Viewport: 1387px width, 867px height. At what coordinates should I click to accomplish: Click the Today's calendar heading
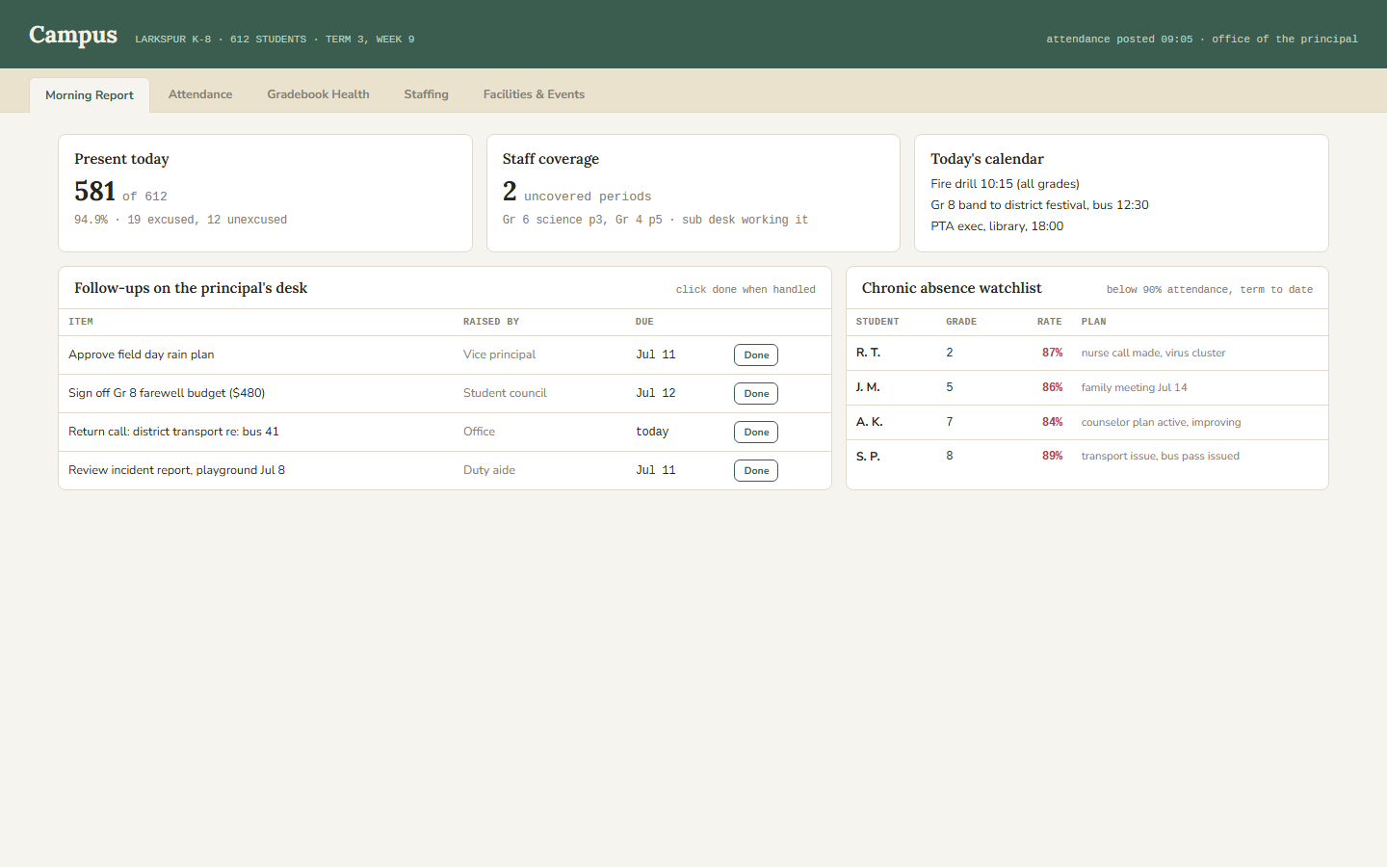(x=986, y=159)
